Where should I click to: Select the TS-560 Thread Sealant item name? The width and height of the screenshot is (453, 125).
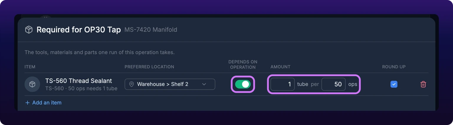click(x=79, y=81)
